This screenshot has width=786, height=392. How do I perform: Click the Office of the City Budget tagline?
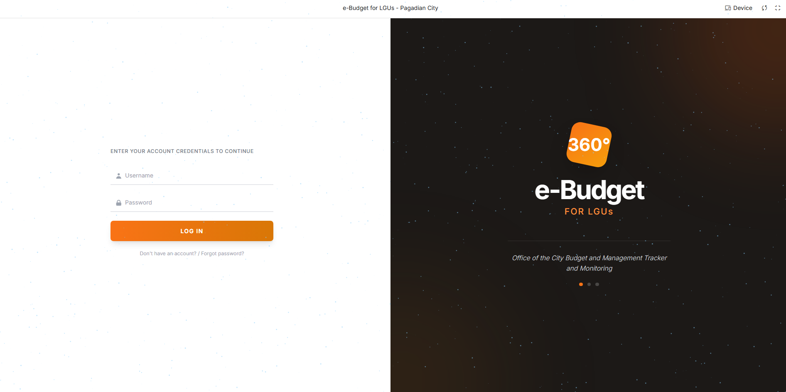[589, 263]
